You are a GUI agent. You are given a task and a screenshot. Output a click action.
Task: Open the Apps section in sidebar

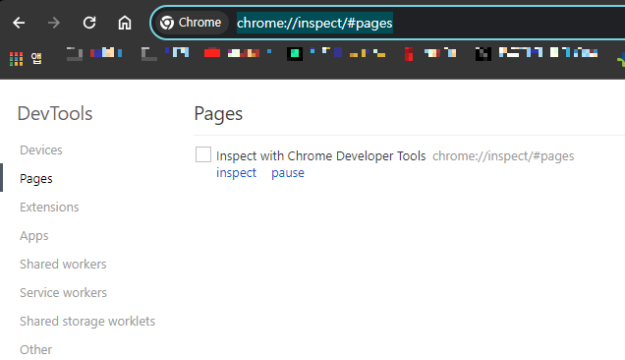click(x=34, y=236)
